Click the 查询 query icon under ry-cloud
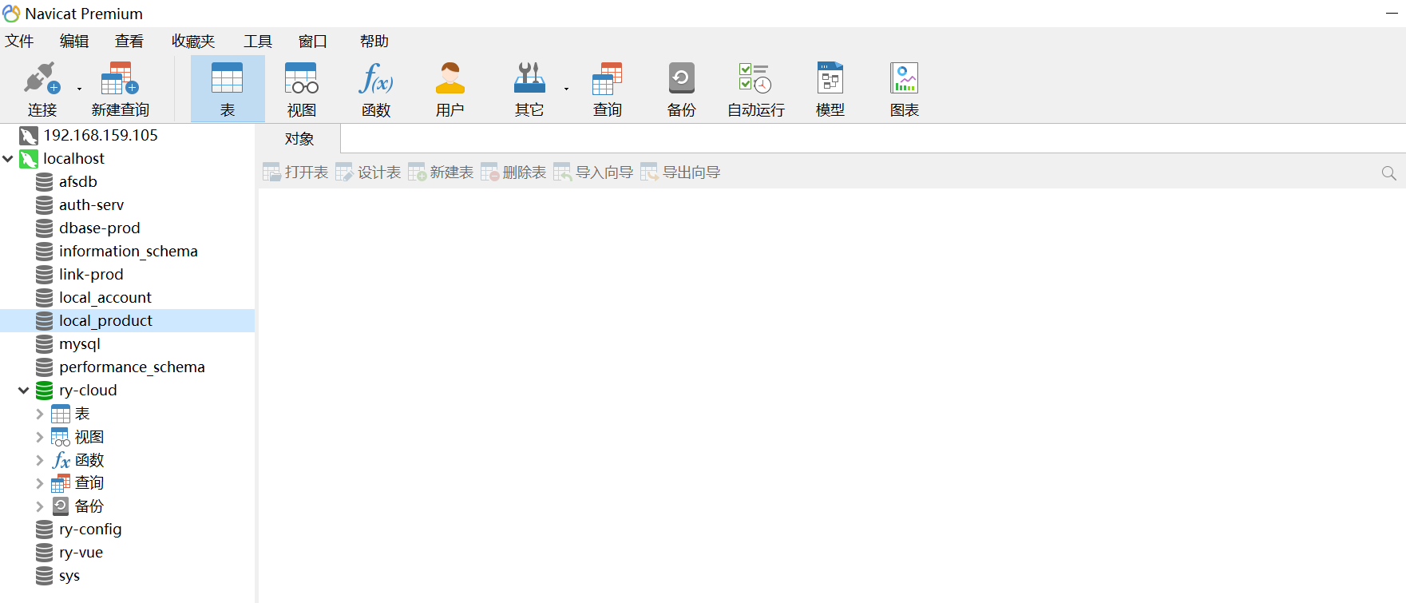The height and width of the screenshot is (603, 1406). (x=61, y=483)
